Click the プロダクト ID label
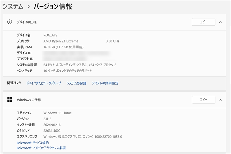 25,59
